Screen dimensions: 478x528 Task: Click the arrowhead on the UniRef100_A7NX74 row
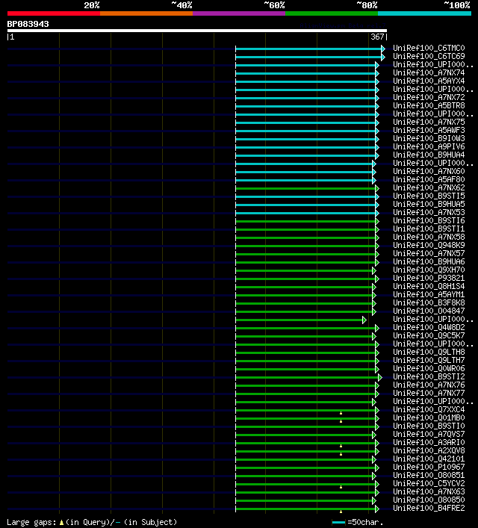pyautogui.click(x=377, y=73)
